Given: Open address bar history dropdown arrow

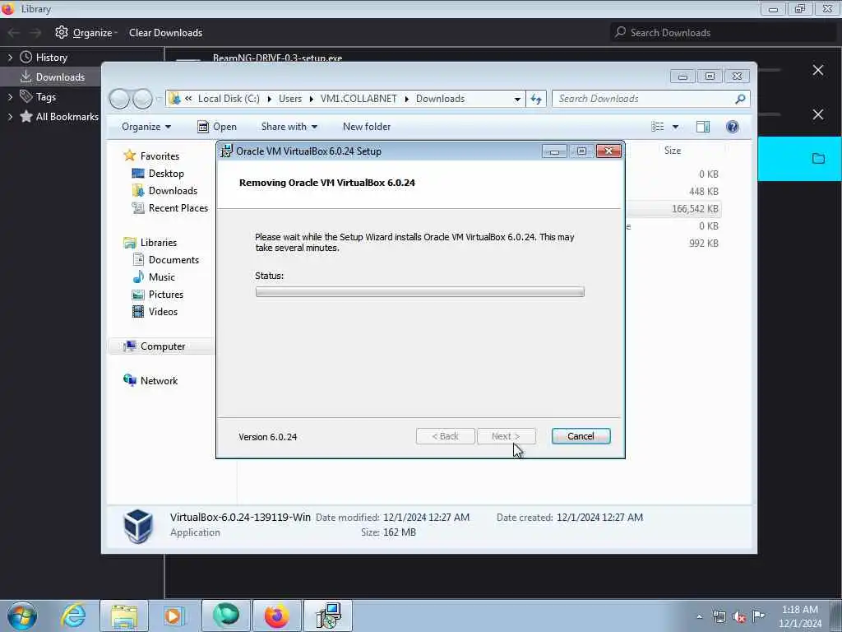Looking at the screenshot, I should (x=517, y=99).
